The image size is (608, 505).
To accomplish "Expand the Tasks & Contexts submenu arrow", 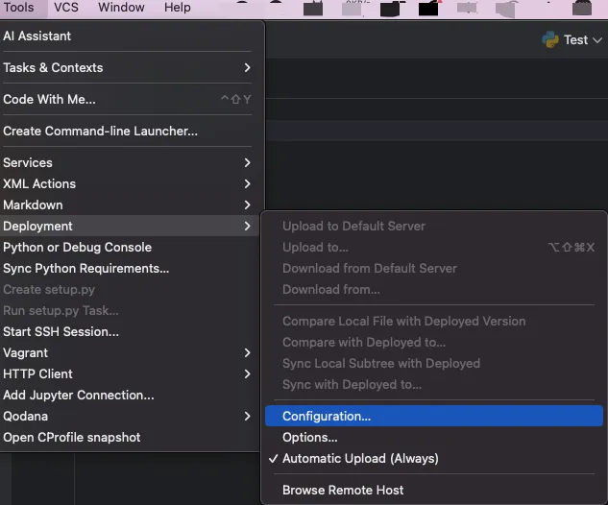I will tap(248, 68).
